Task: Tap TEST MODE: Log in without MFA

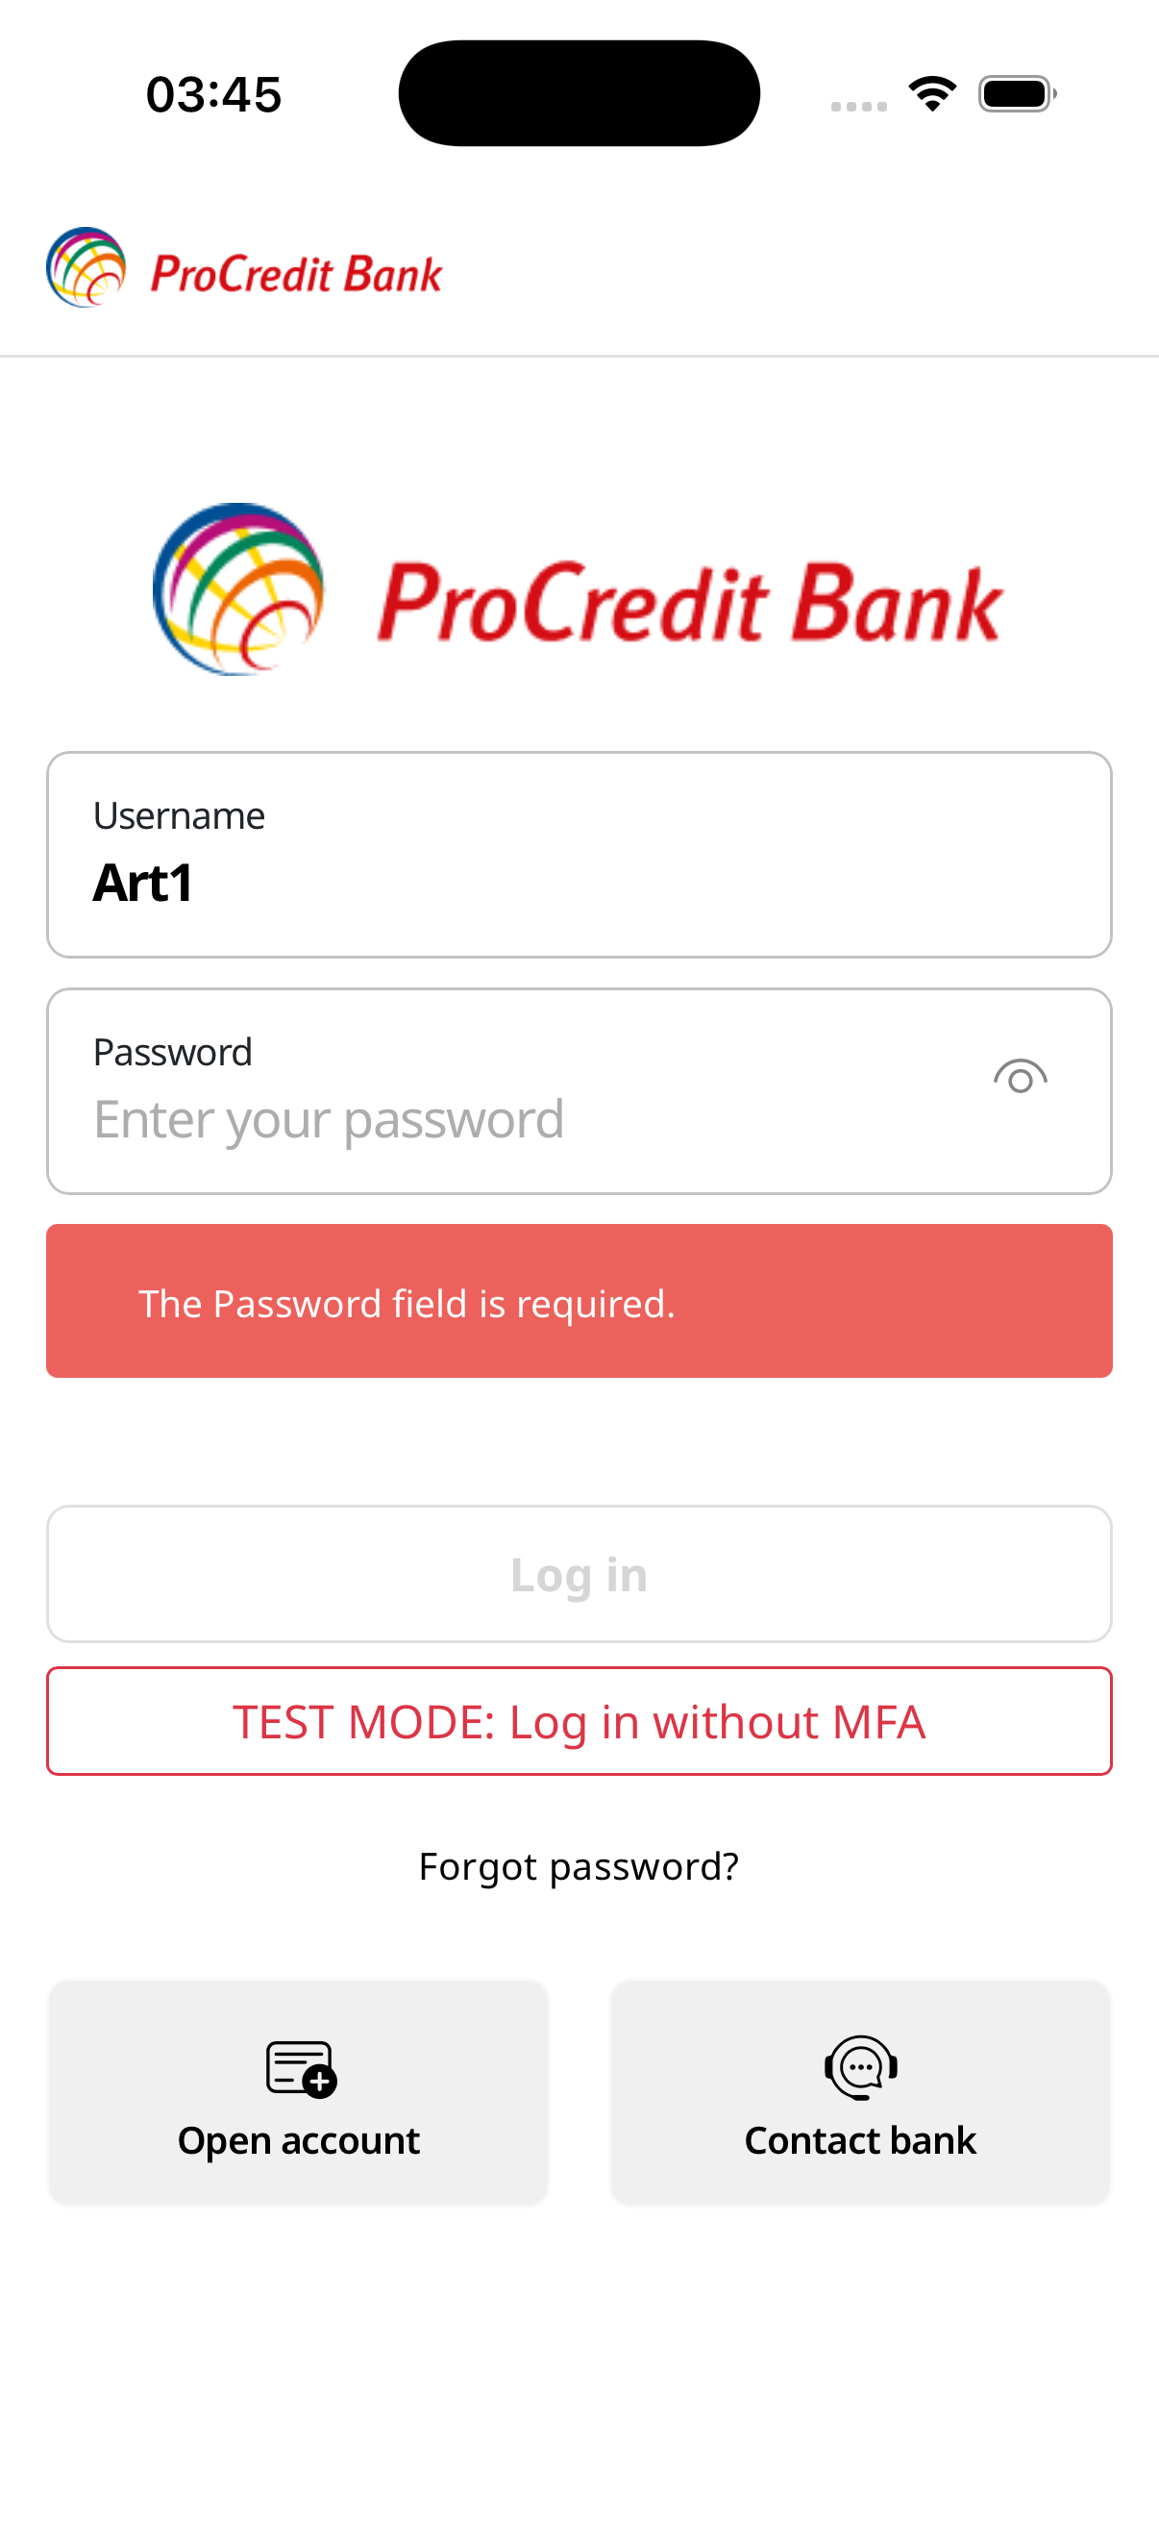Action: (x=579, y=1721)
